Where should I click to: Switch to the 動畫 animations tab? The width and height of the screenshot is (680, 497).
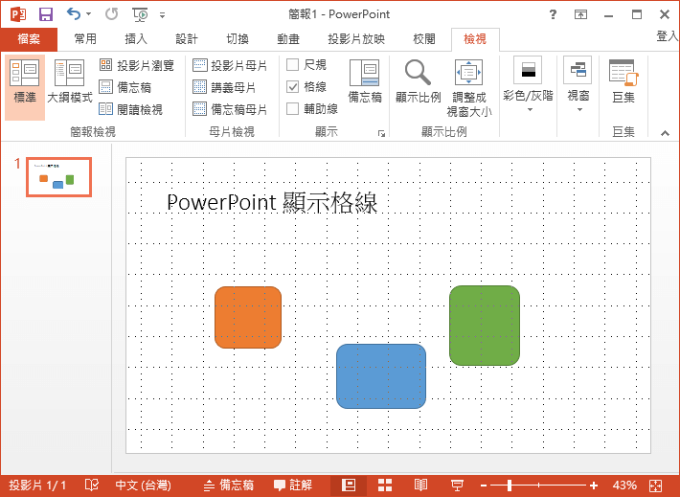point(288,39)
